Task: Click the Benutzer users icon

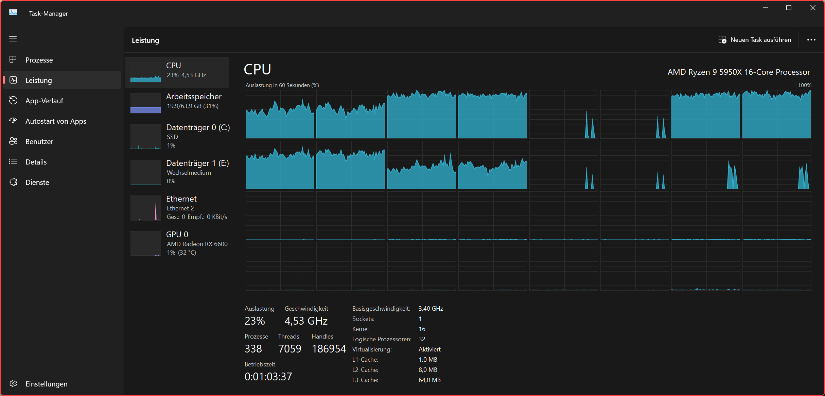Action: (x=13, y=141)
